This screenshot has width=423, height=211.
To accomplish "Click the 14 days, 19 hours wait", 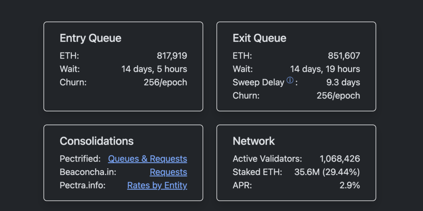I will [x=325, y=69].
